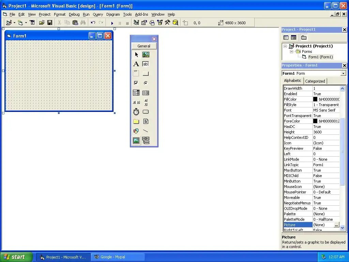
Task: Click the Undo toolbar icon
Action: pos(93,23)
